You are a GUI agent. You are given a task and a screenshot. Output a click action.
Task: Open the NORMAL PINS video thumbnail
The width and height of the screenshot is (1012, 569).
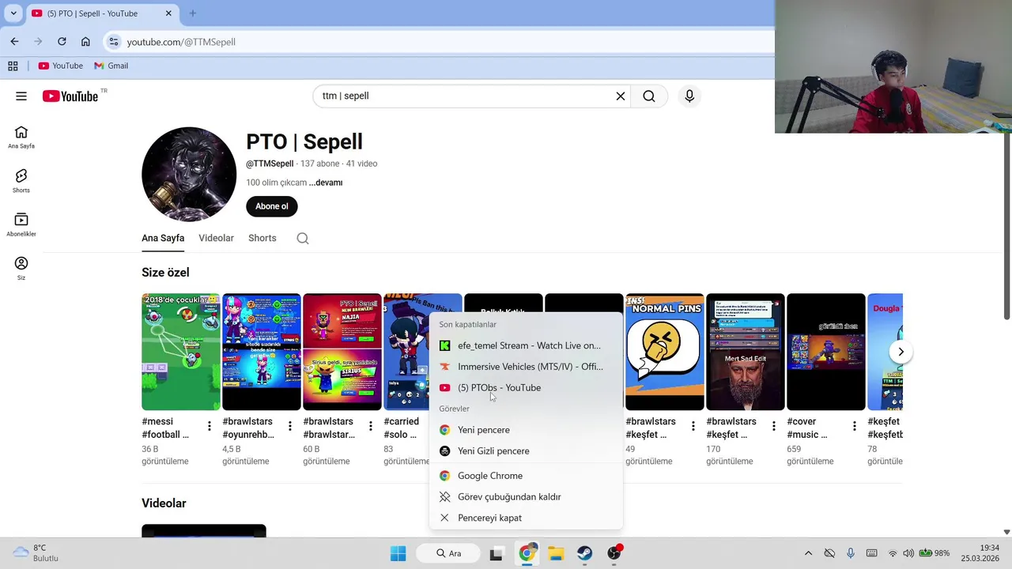[x=665, y=352]
